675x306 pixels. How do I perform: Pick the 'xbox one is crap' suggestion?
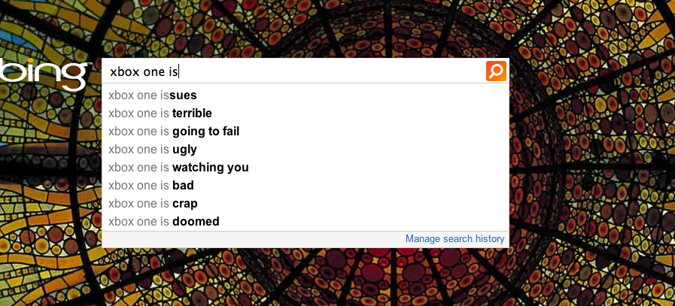click(306, 204)
